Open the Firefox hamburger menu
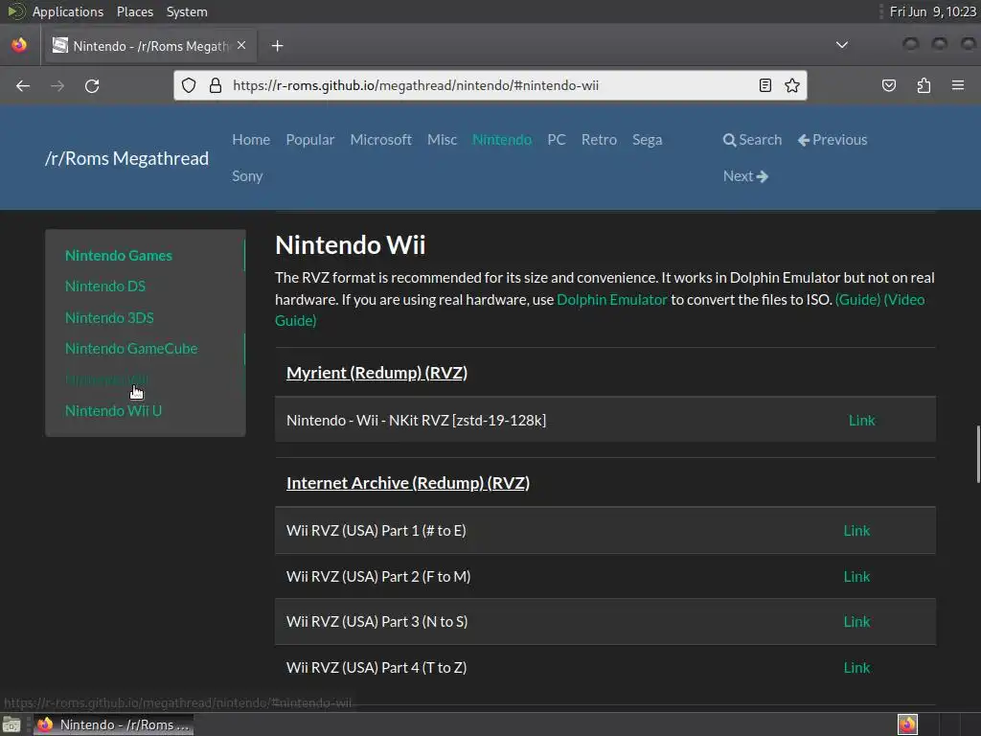Image resolution: width=981 pixels, height=736 pixels. [958, 85]
